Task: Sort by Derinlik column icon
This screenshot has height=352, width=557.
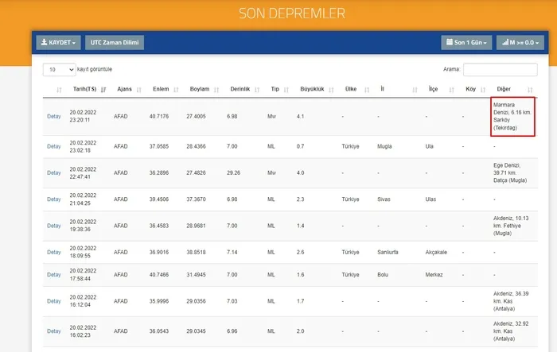Action: point(257,90)
